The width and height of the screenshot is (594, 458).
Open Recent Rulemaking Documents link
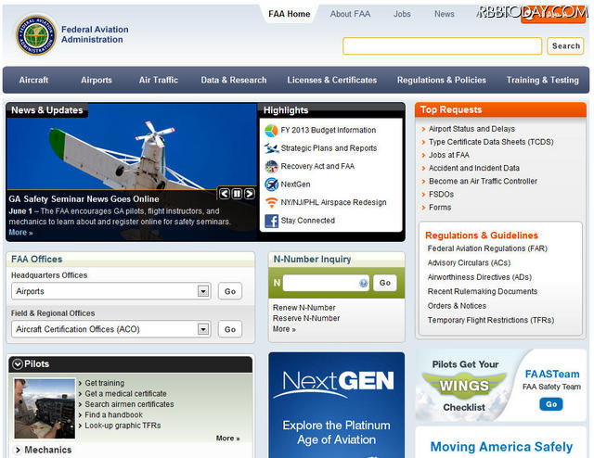click(x=483, y=291)
